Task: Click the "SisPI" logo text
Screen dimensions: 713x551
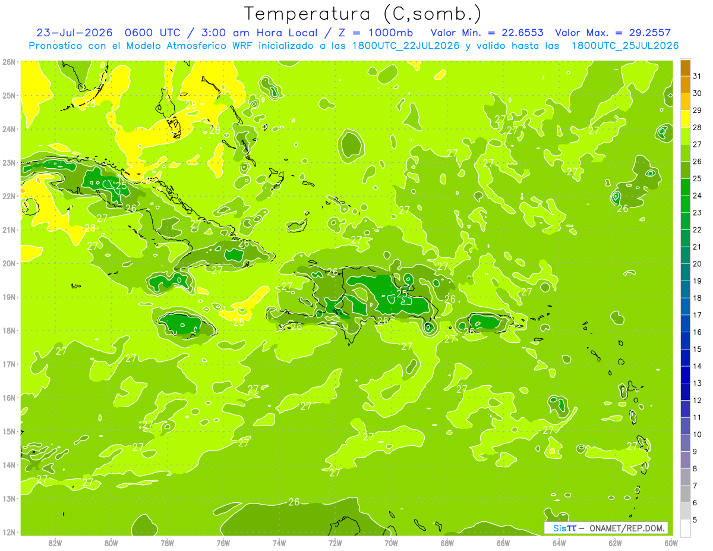Action: point(564,528)
